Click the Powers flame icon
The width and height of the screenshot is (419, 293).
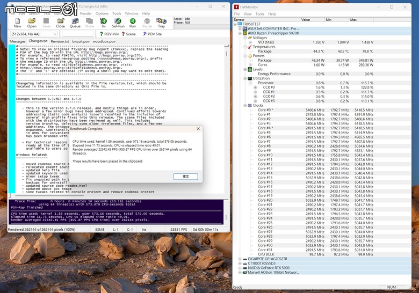pos(250,56)
